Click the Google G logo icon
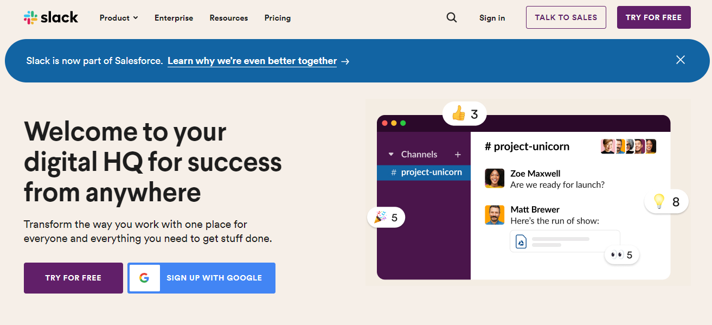Screen dimensions: 712x325 [144, 278]
